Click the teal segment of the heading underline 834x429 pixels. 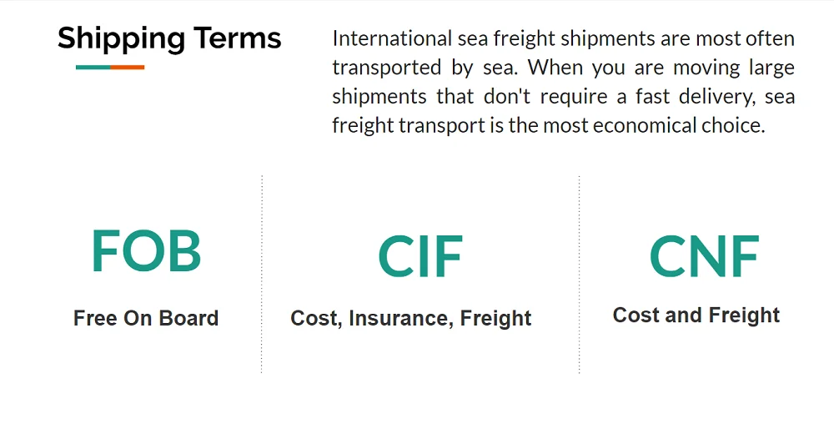click(93, 67)
